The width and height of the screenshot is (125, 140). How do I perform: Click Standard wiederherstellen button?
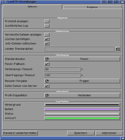(x=20, y=133)
